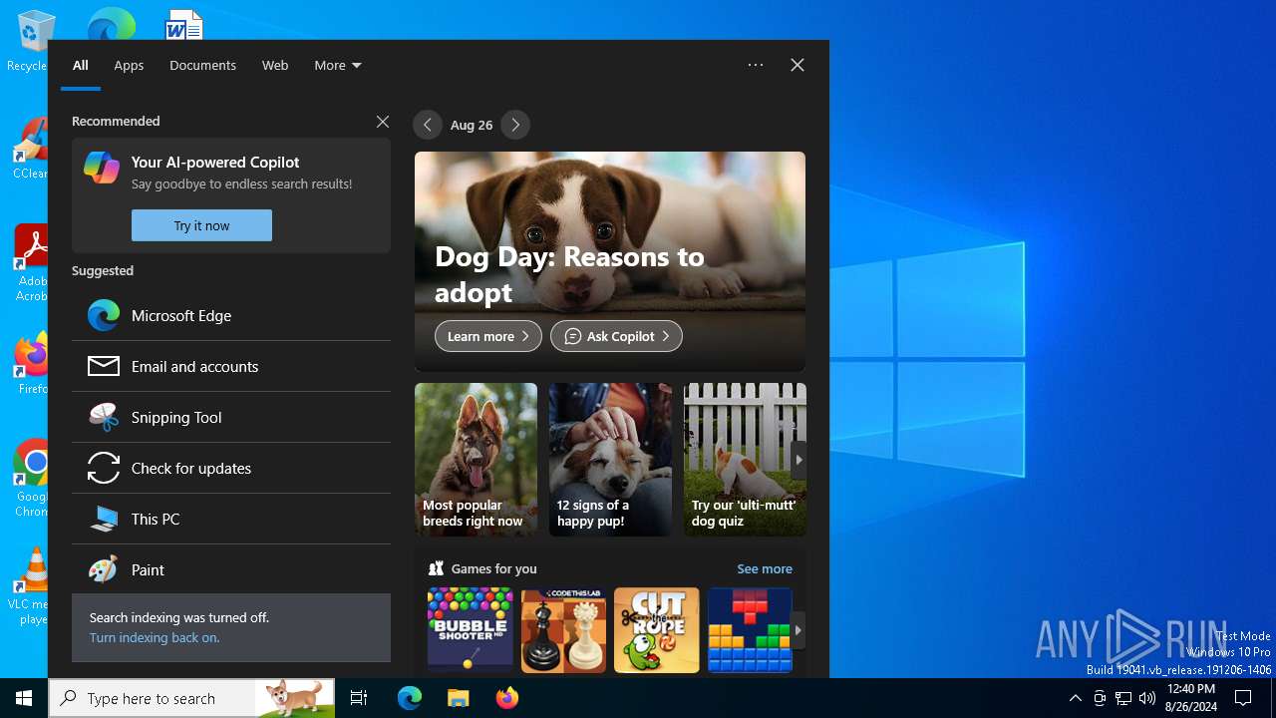This screenshot has width=1276, height=718.
Task: Open the network status tray icon
Action: click(1123, 698)
